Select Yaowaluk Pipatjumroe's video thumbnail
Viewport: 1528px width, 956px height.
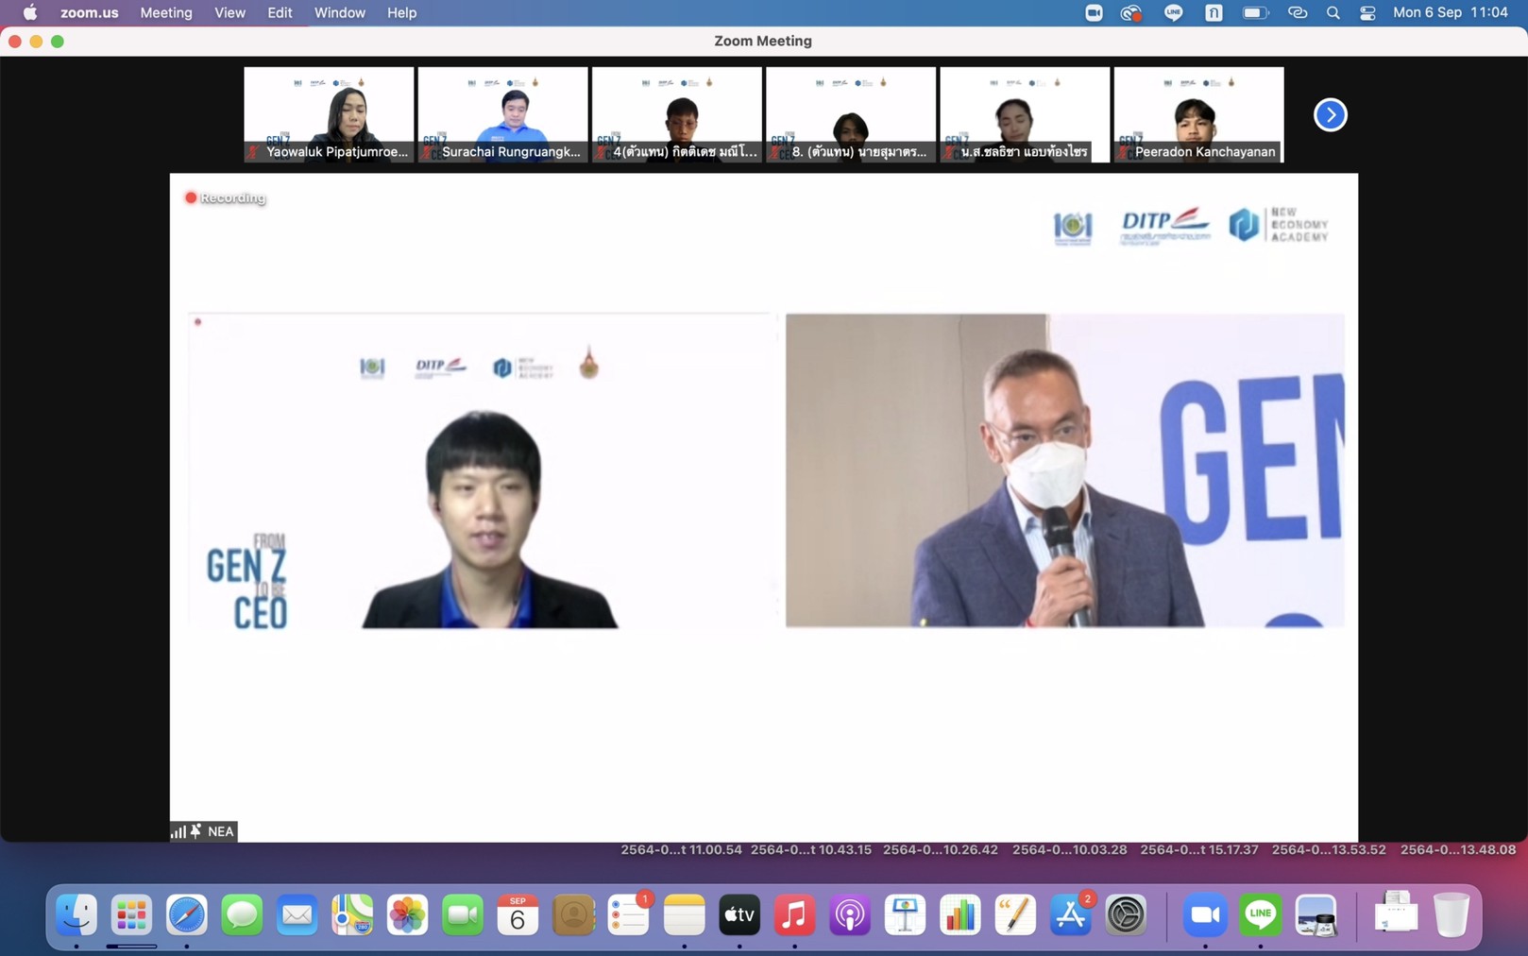pos(329,114)
